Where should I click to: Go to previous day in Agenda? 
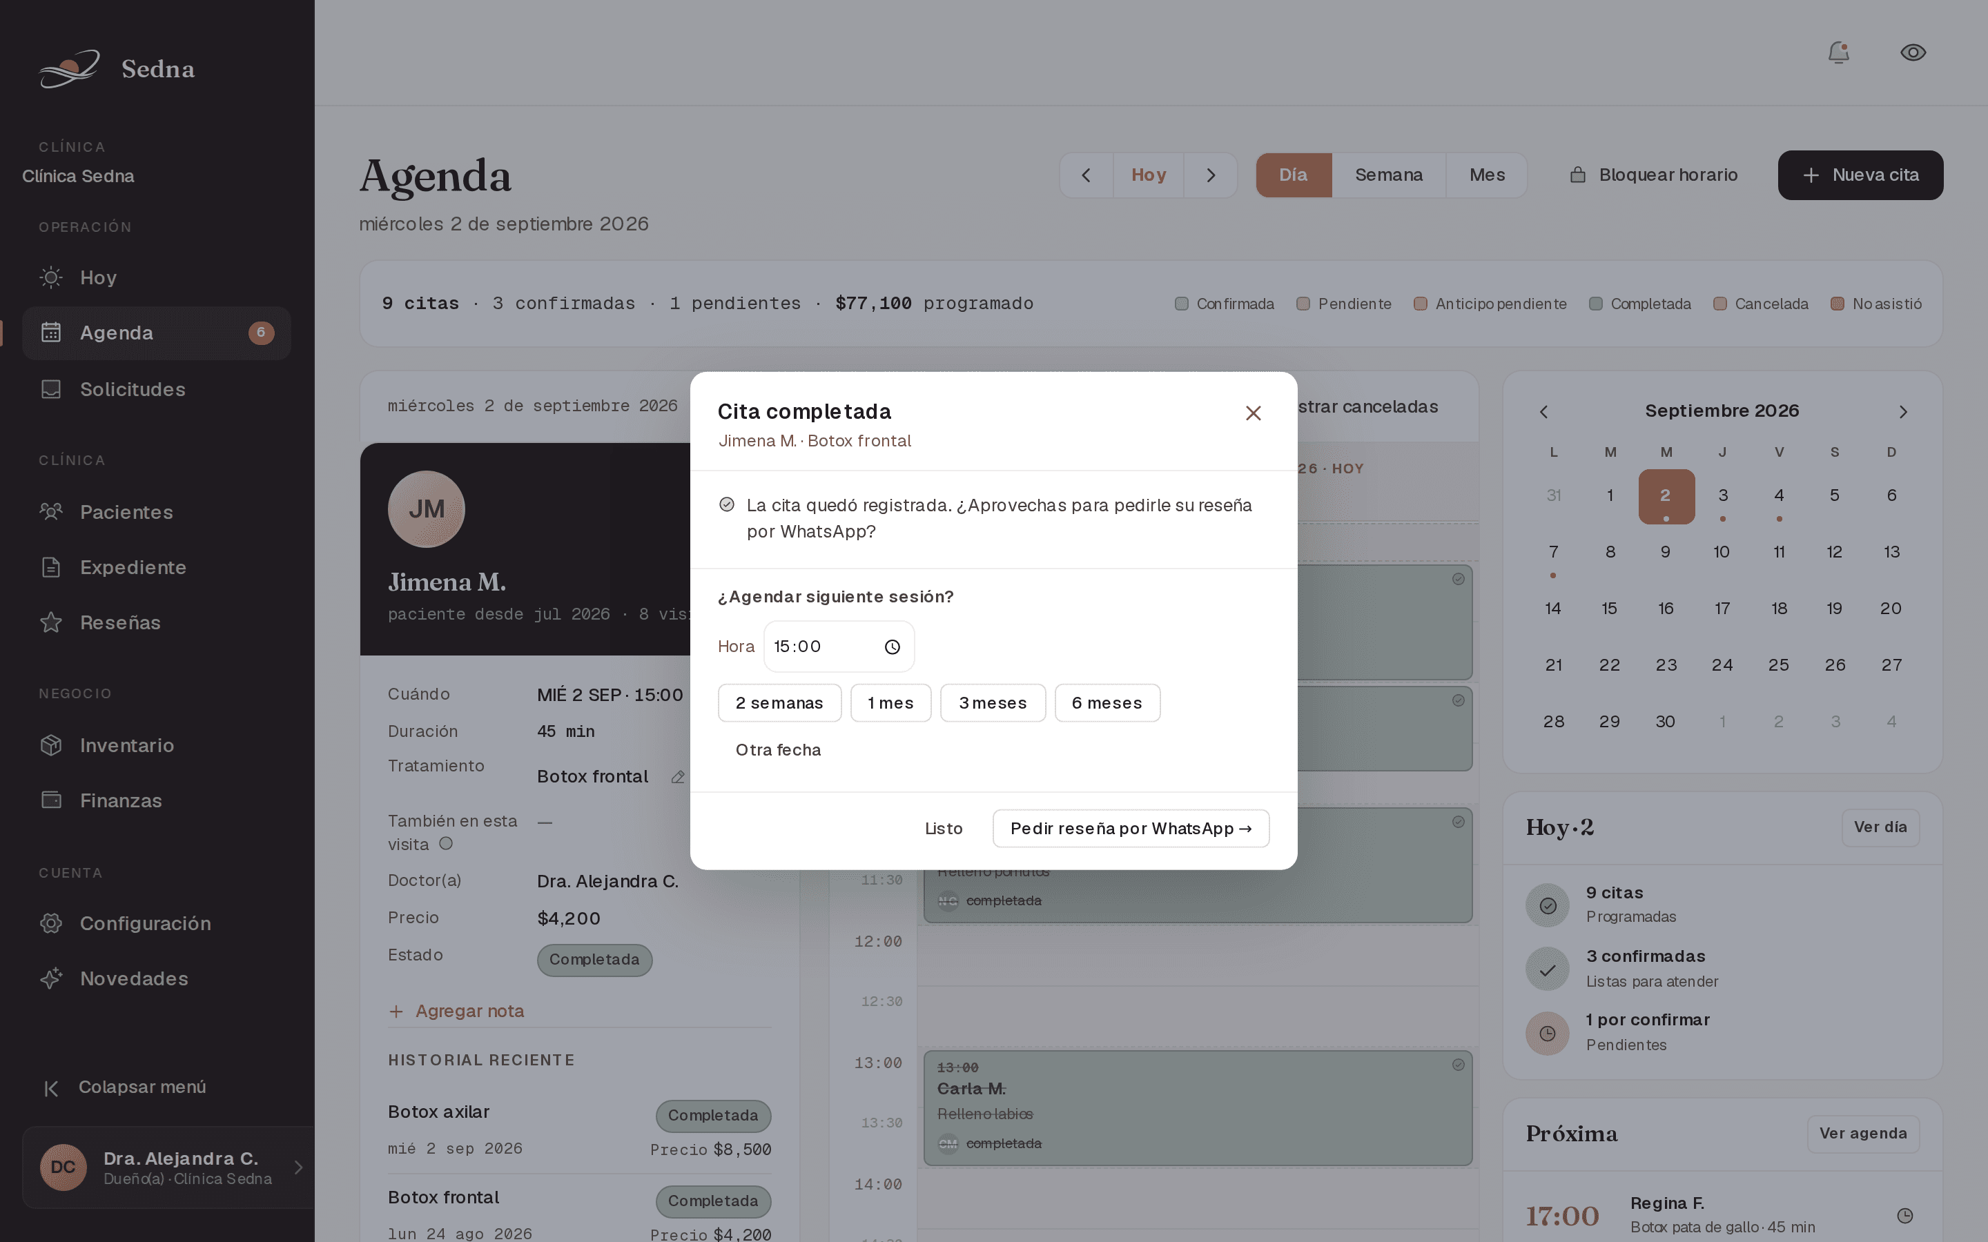click(1086, 175)
